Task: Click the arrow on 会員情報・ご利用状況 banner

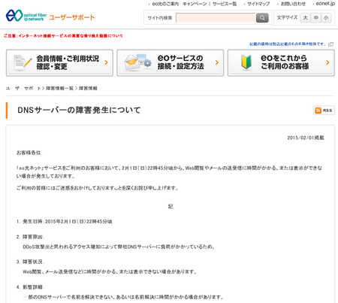Action: pyautogui.click(x=106, y=62)
